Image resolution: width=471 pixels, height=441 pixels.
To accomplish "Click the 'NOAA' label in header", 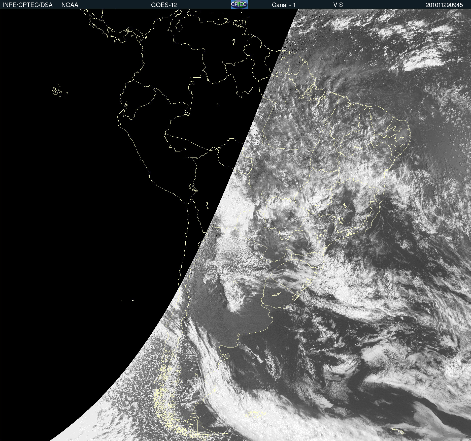I will click(x=70, y=5).
